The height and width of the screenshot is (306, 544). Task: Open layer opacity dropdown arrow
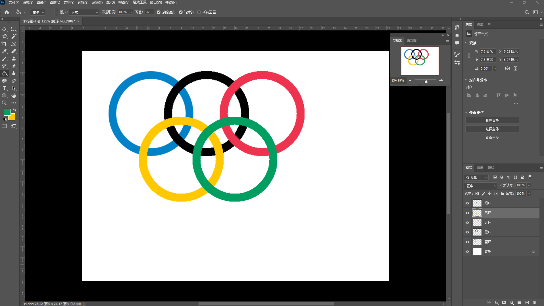pyautogui.click(x=529, y=185)
